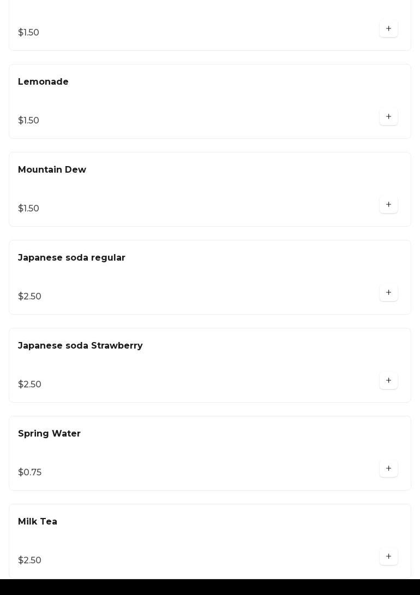Screen dimensions: 420x595
Task: Add Lemonade with its plus icon
Action: pyautogui.click(x=388, y=117)
